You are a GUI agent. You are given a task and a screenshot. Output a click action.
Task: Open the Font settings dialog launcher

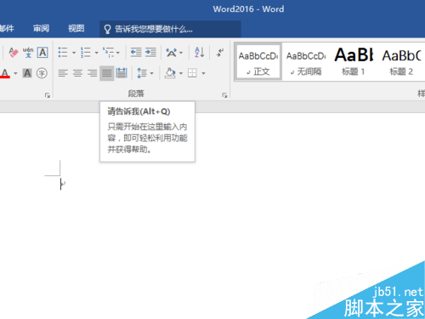48,95
